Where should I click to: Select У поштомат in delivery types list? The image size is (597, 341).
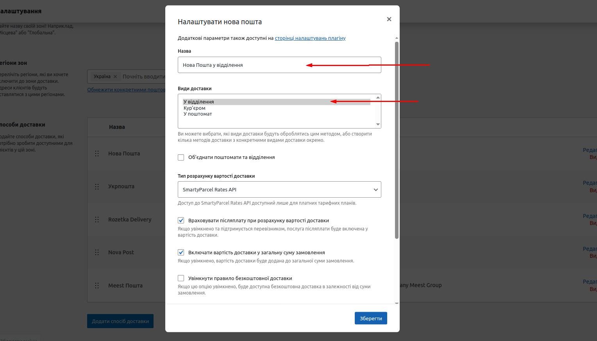click(198, 114)
